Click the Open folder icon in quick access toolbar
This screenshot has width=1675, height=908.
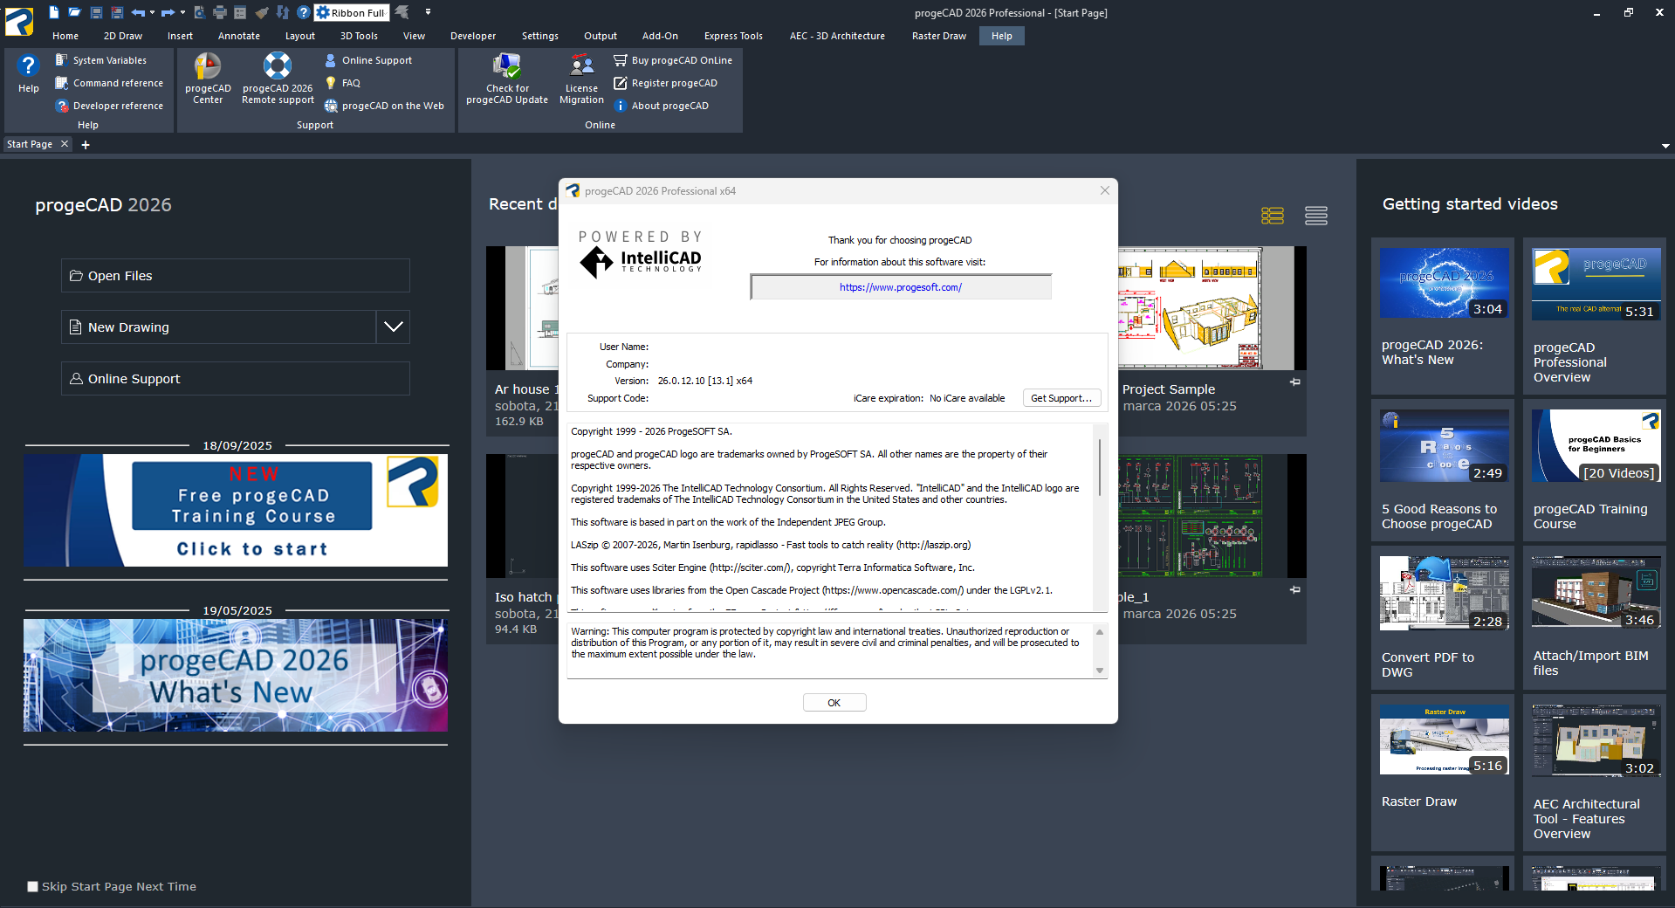pyautogui.click(x=75, y=12)
